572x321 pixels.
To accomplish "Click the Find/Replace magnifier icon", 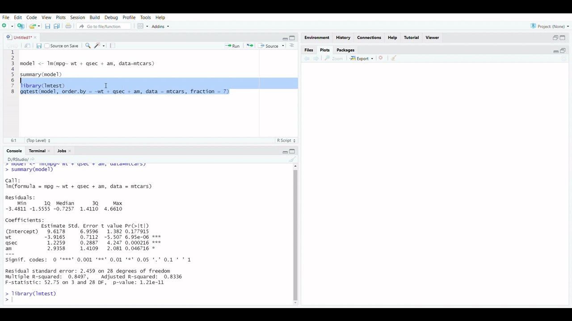I will [88, 45].
